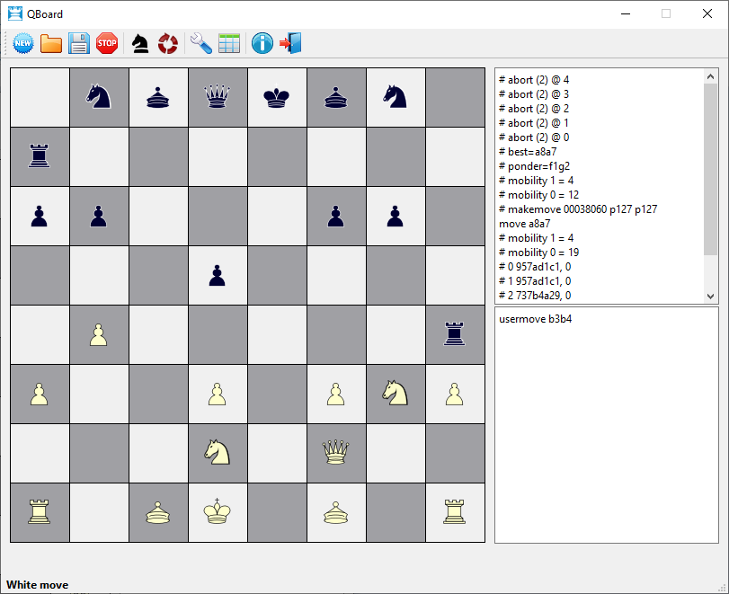Click the QBoard rook icon in title bar
The image size is (729, 594).
(x=15, y=14)
